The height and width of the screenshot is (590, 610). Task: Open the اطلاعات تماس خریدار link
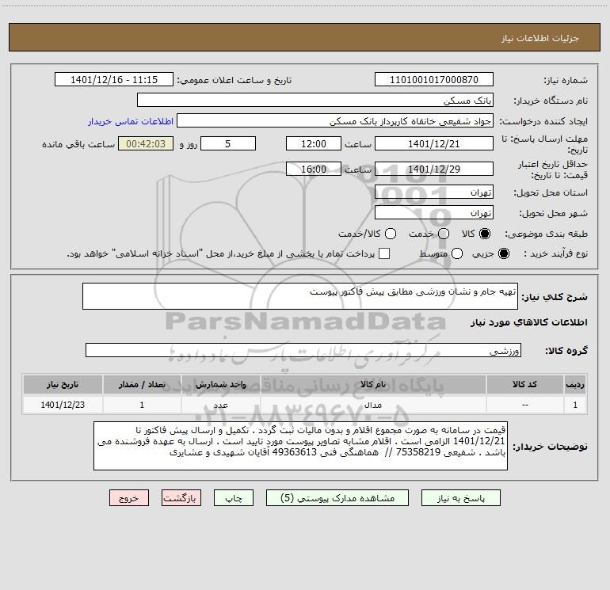pyautogui.click(x=131, y=121)
